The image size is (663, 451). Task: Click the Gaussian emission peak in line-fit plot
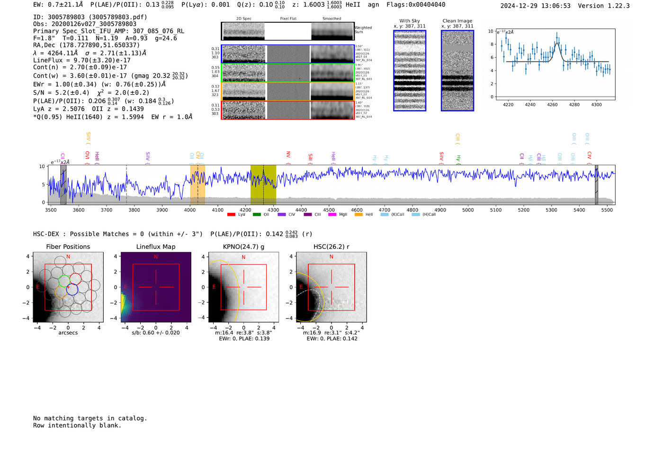click(x=557, y=44)
